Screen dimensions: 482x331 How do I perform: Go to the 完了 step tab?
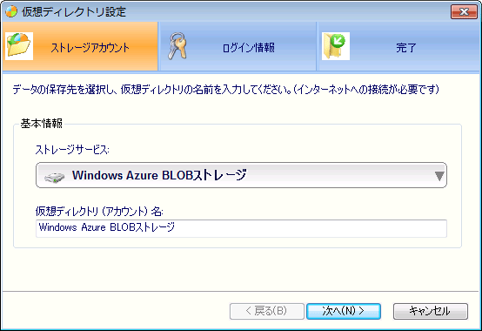point(398,46)
